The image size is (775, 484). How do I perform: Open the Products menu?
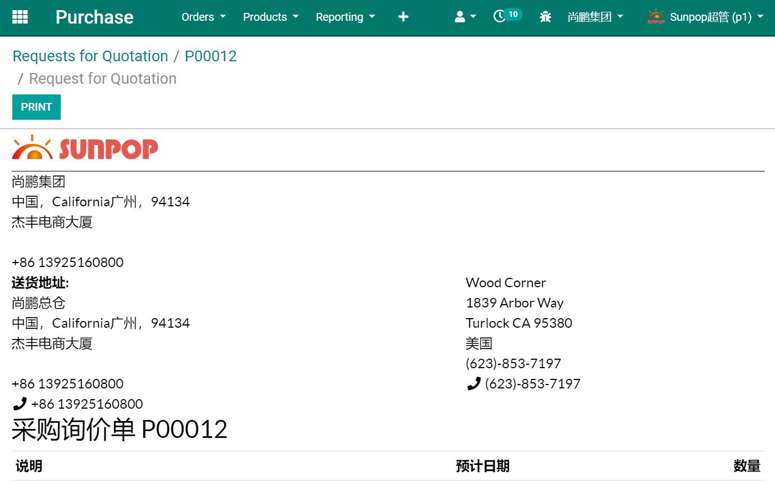tap(271, 17)
